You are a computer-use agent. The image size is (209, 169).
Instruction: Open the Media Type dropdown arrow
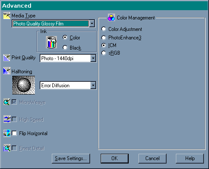(92, 23)
